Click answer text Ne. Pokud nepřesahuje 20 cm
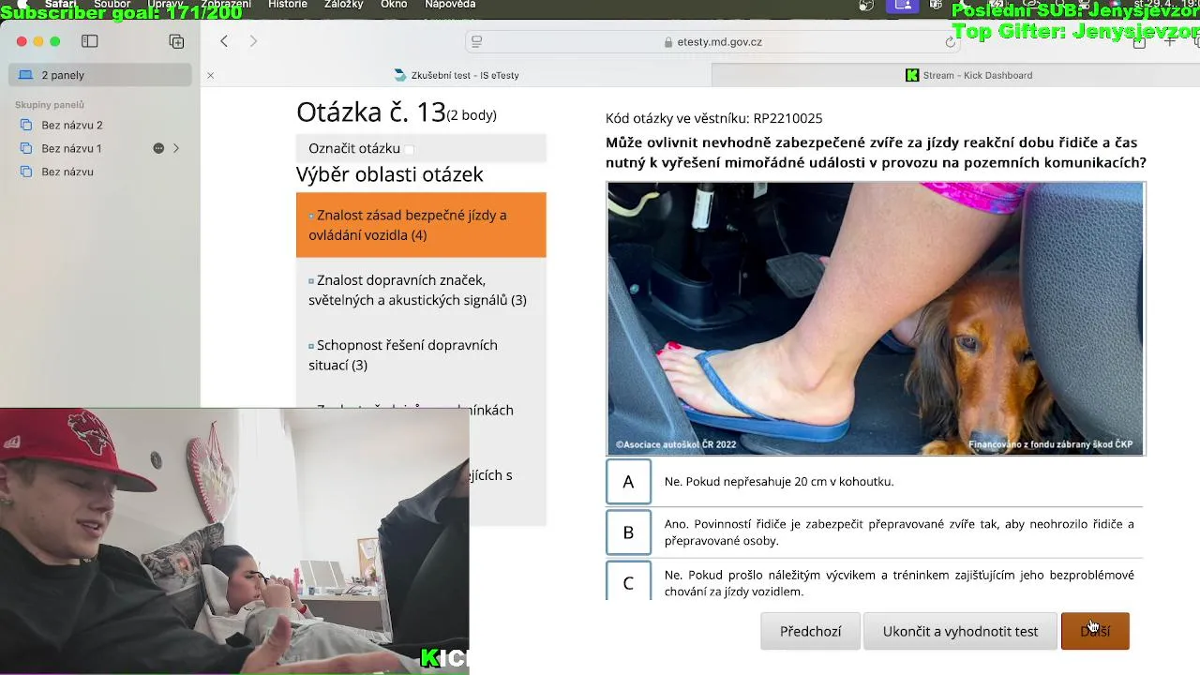Image resolution: width=1200 pixels, height=675 pixels. 779,482
